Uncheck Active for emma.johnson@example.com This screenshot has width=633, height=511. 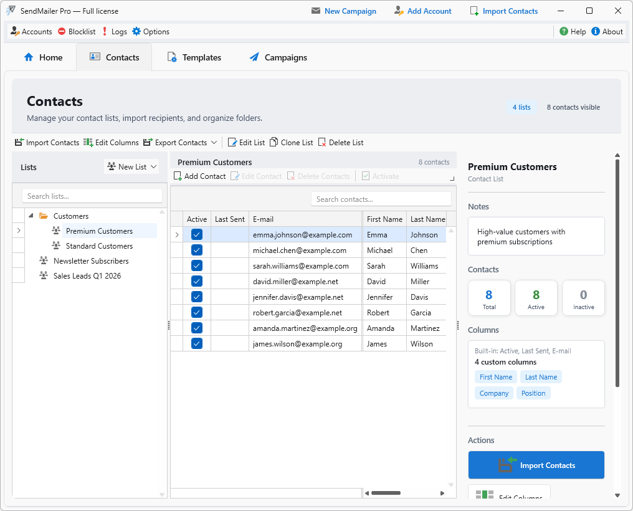click(x=195, y=234)
